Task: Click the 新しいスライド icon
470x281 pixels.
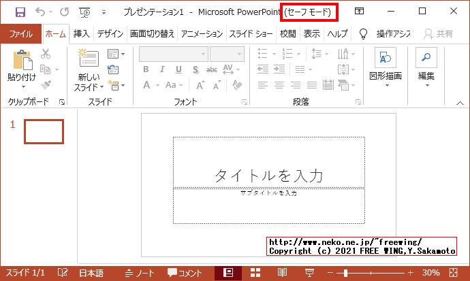Action: coord(89,58)
